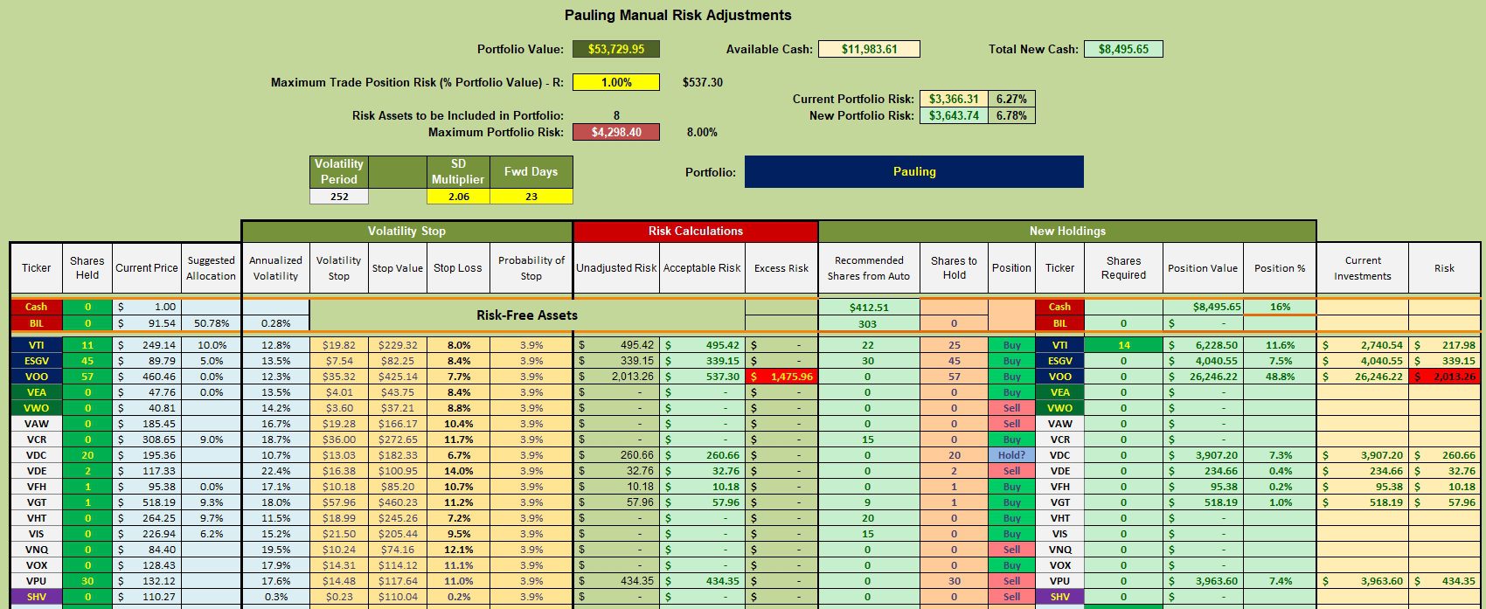Click VHT recommended shares 20
The width and height of the screenshot is (1486, 609).
click(869, 518)
